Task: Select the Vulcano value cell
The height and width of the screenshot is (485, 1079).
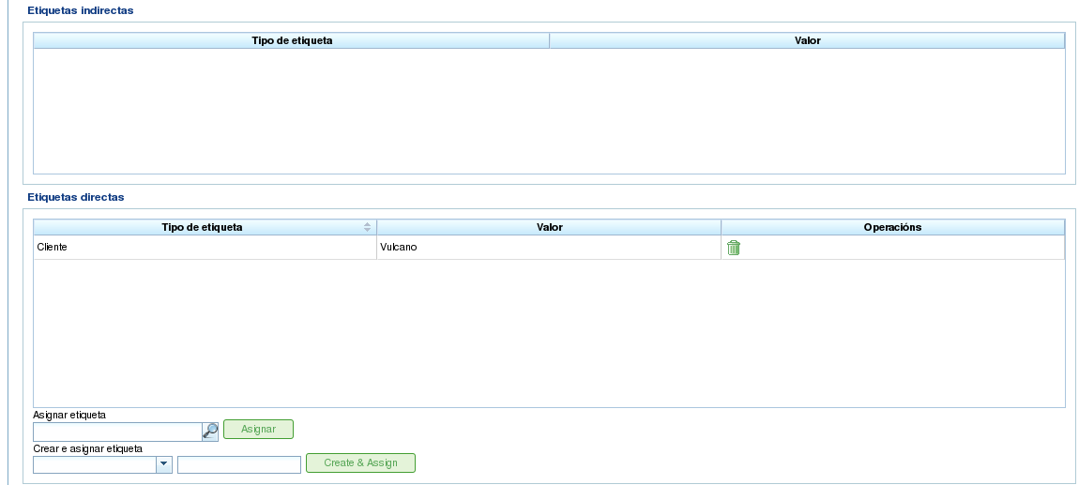Action: (549, 248)
